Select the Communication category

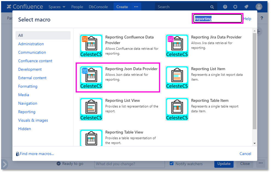coord(32,52)
